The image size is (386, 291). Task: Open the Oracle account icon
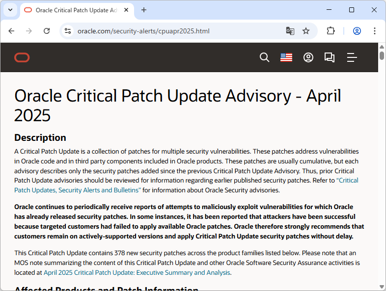(x=308, y=57)
